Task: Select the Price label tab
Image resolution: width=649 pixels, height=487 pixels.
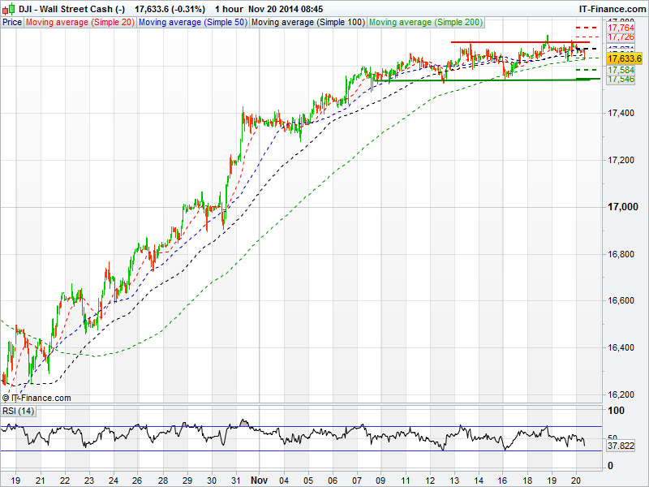Action: (x=12, y=23)
